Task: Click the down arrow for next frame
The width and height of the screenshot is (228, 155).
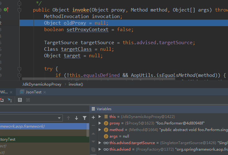Action: coord(77,118)
